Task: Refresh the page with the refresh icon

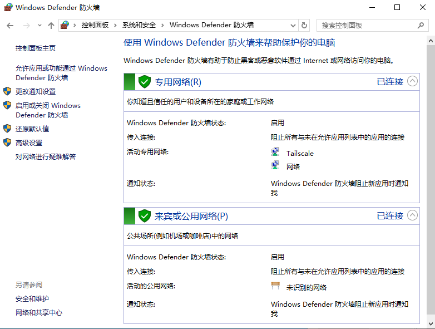Action: (x=304, y=26)
